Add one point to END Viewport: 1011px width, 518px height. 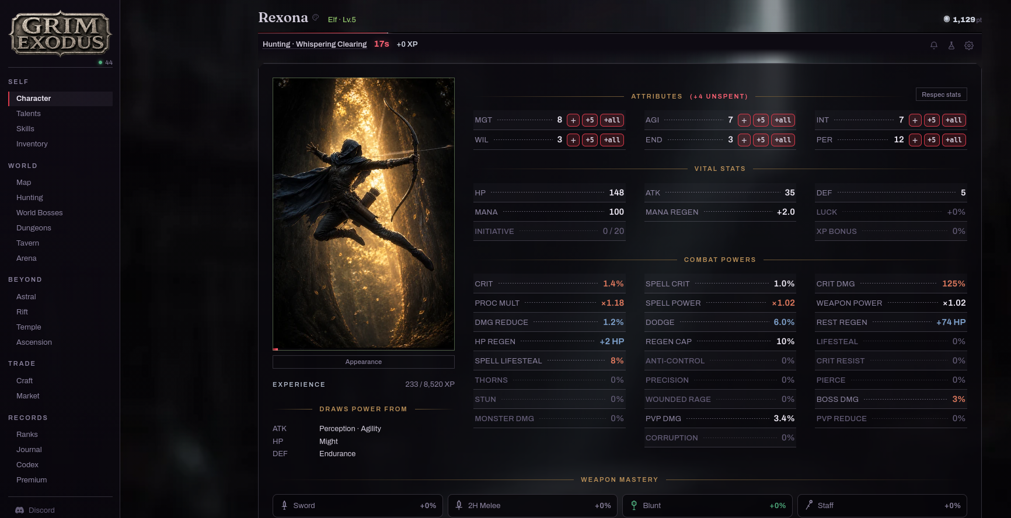pyautogui.click(x=744, y=140)
